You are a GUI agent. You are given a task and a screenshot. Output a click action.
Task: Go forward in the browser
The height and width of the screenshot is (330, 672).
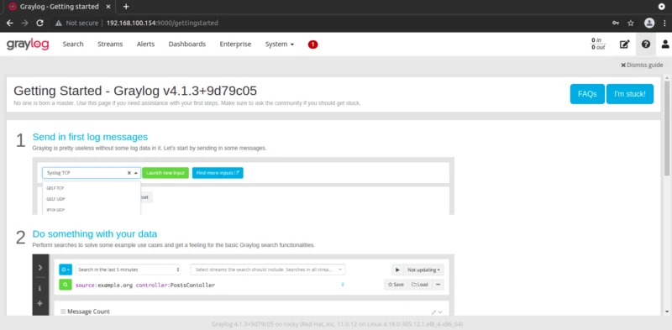coord(25,24)
